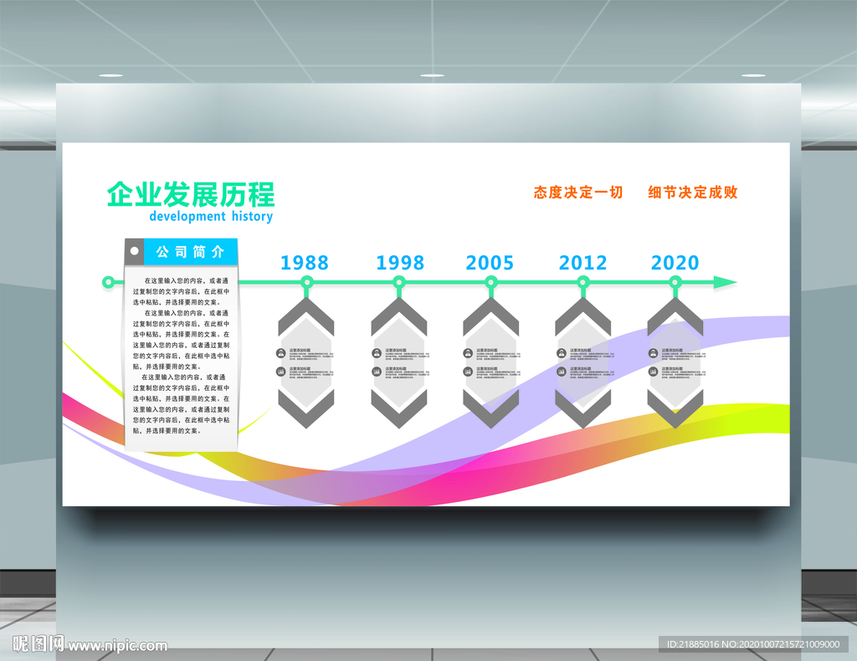Click the chart icon in the 2020 card
This screenshot has height=661, width=857.
click(x=653, y=371)
